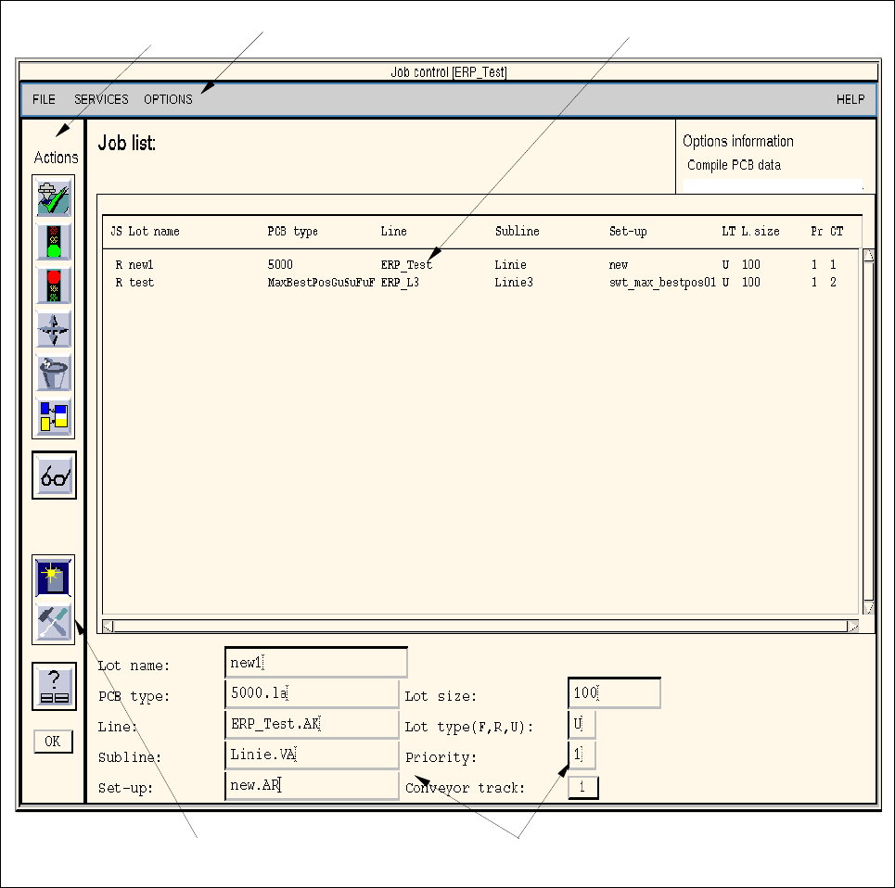
Task: Click the Compile PCB data option text
Action: [x=734, y=165]
